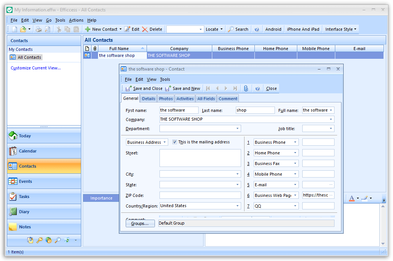Uncheck 'This is the mailing address'
The height and width of the screenshot is (261, 393).
pyautogui.click(x=175, y=142)
